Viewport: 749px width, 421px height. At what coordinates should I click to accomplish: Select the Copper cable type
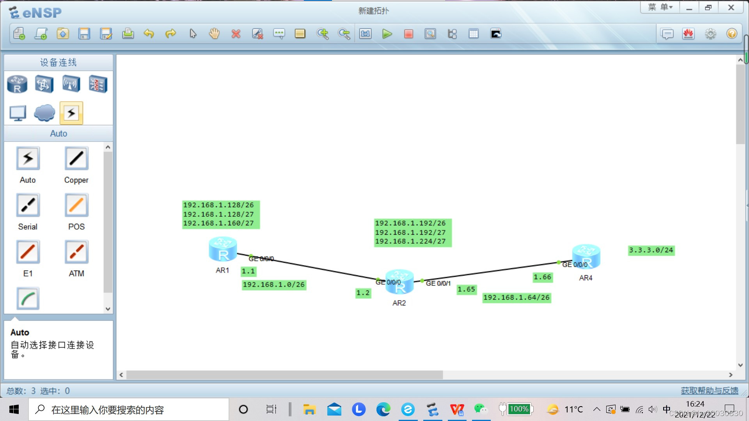tap(76, 159)
